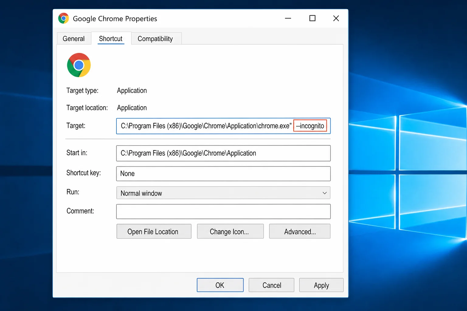Focus the Shortcut key field showing None
This screenshot has width=467, height=311.
click(x=223, y=173)
